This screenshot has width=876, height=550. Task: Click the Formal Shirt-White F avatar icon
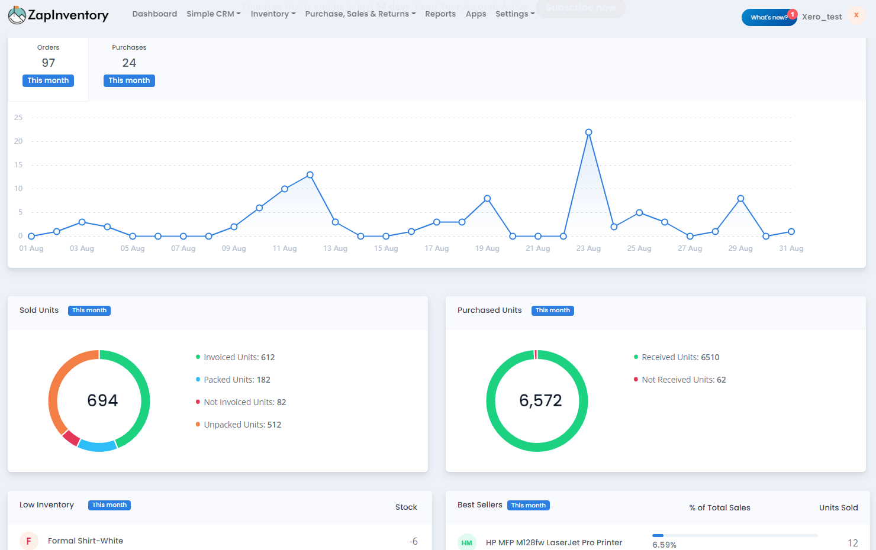29,541
